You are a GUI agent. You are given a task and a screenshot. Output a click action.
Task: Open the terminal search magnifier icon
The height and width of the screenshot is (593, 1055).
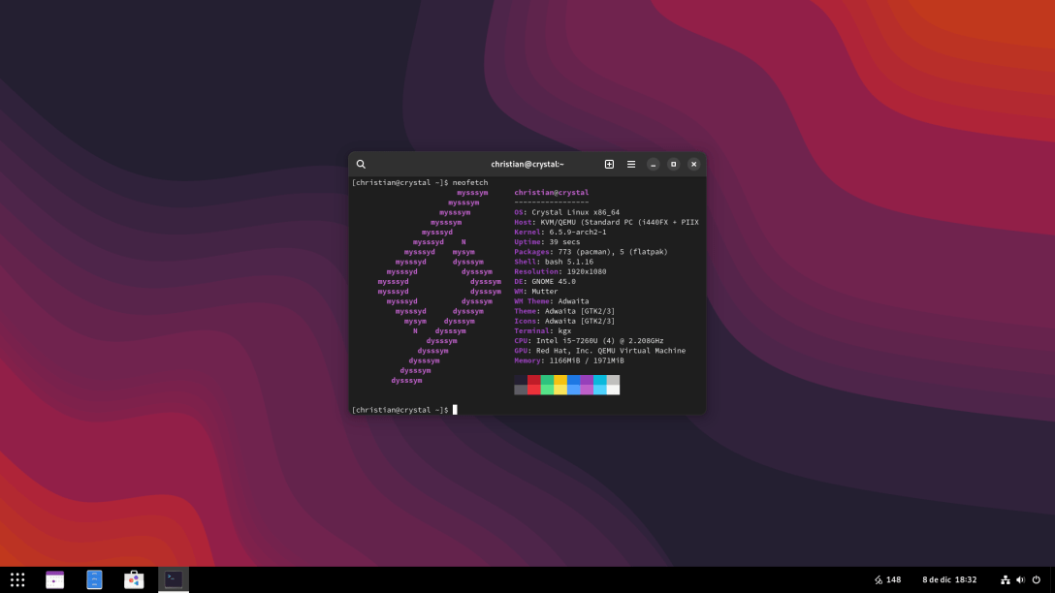click(361, 164)
